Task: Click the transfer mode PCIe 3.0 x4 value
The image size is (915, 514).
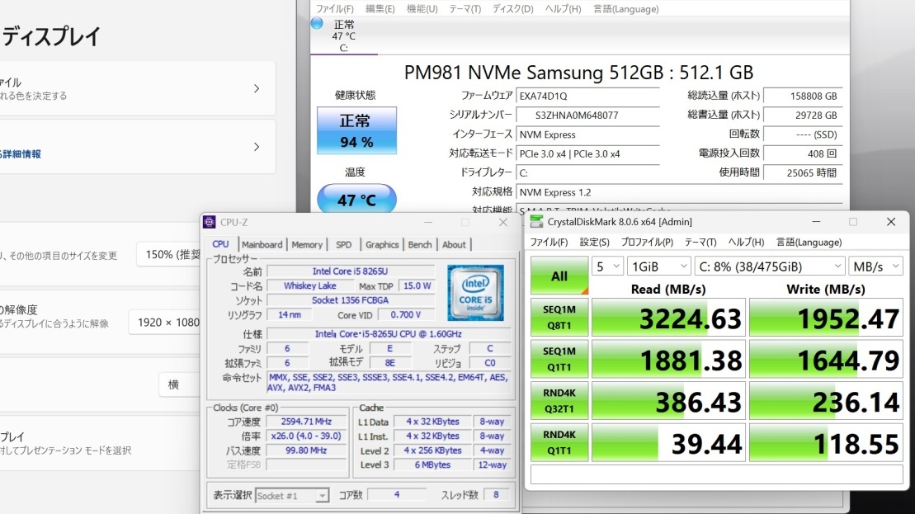Action: point(587,153)
